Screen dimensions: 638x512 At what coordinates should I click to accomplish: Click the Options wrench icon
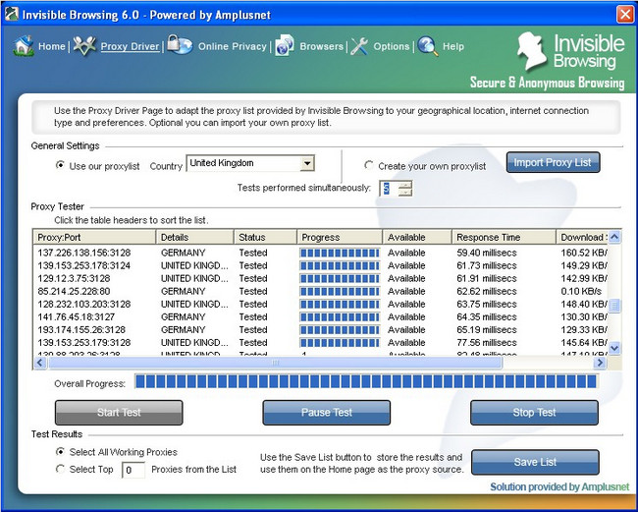tap(359, 46)
